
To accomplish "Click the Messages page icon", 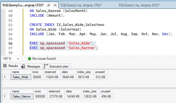I will coord(23,66).
